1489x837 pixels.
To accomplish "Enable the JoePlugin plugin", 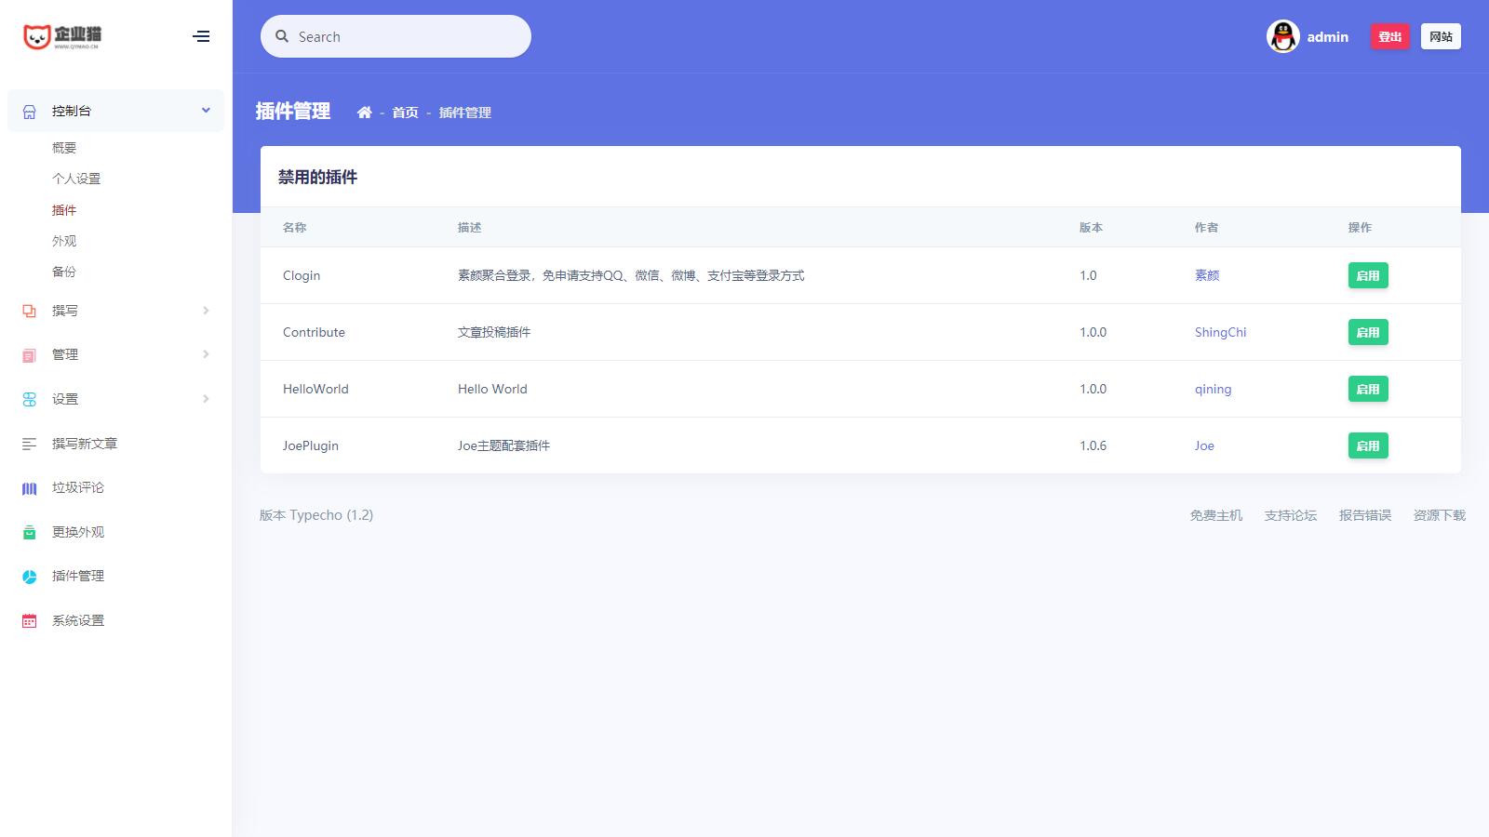I will click(1367, 445).
